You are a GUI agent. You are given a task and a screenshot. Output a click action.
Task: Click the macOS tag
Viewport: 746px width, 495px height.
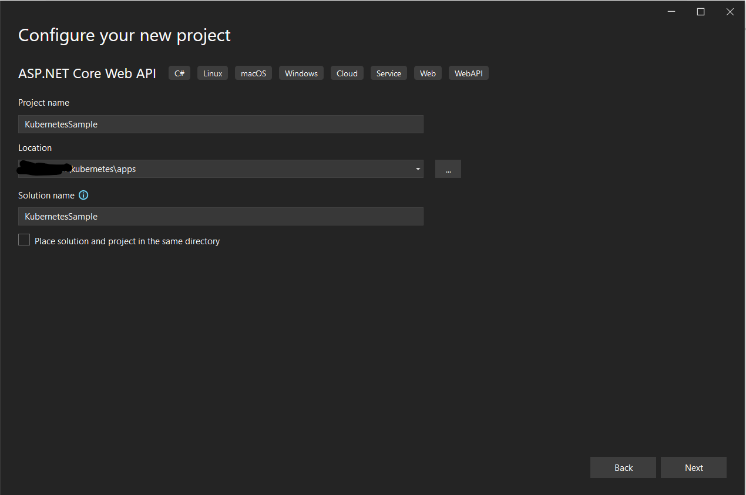[253, 73]
